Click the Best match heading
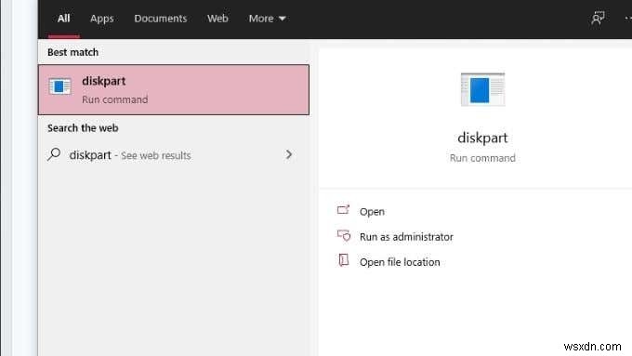 (x=72, y=52)
